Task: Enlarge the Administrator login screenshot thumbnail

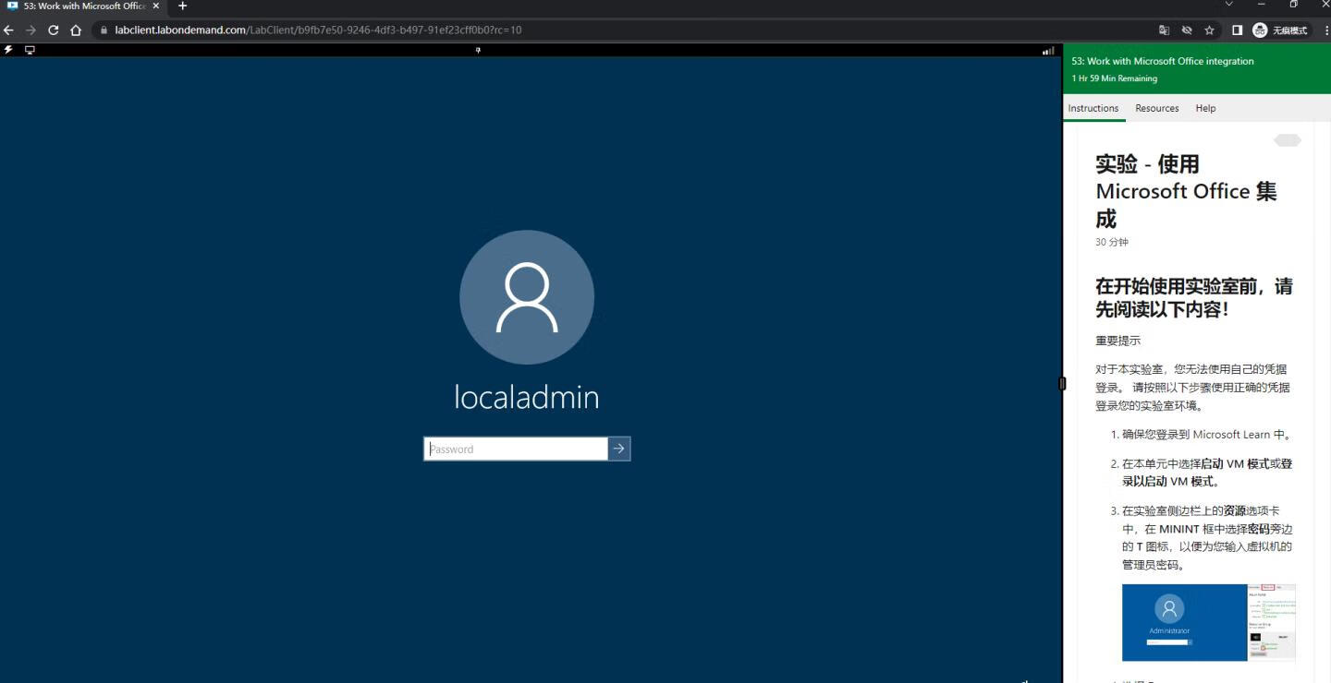Action: pyautogui.click(x=1208, y=622)
